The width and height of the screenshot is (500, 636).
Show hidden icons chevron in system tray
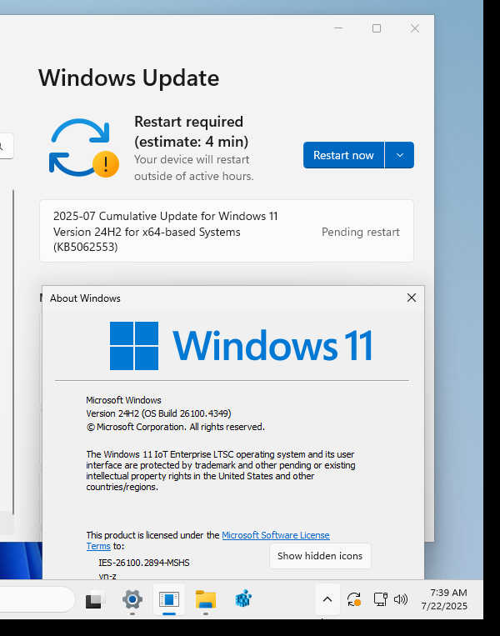click(327, 599)
